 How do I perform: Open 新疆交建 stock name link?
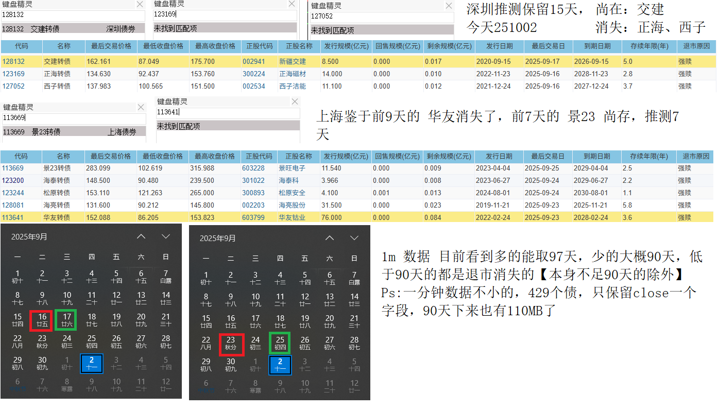pyautogui.click(x=293, y=62)
